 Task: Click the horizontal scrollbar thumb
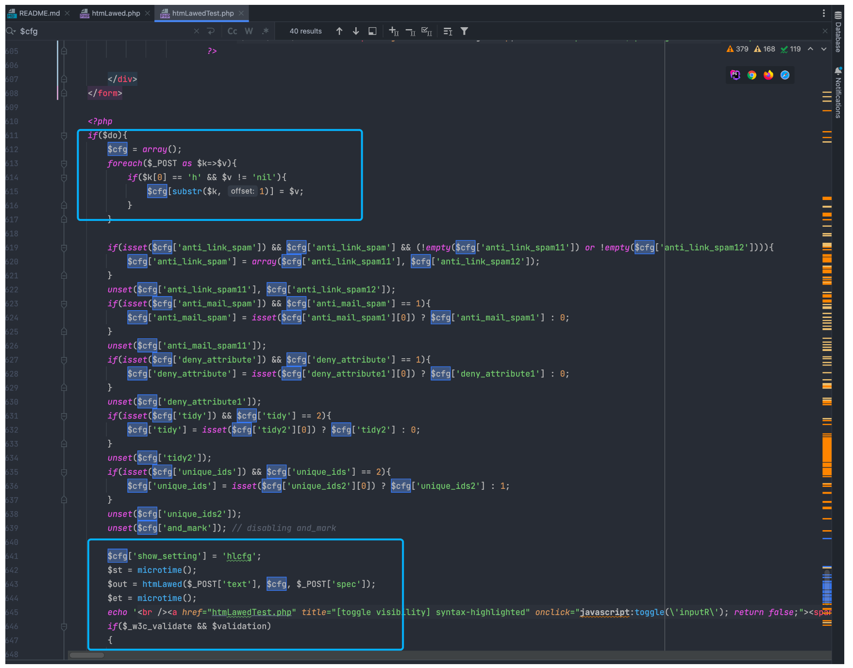coord(87,655)
